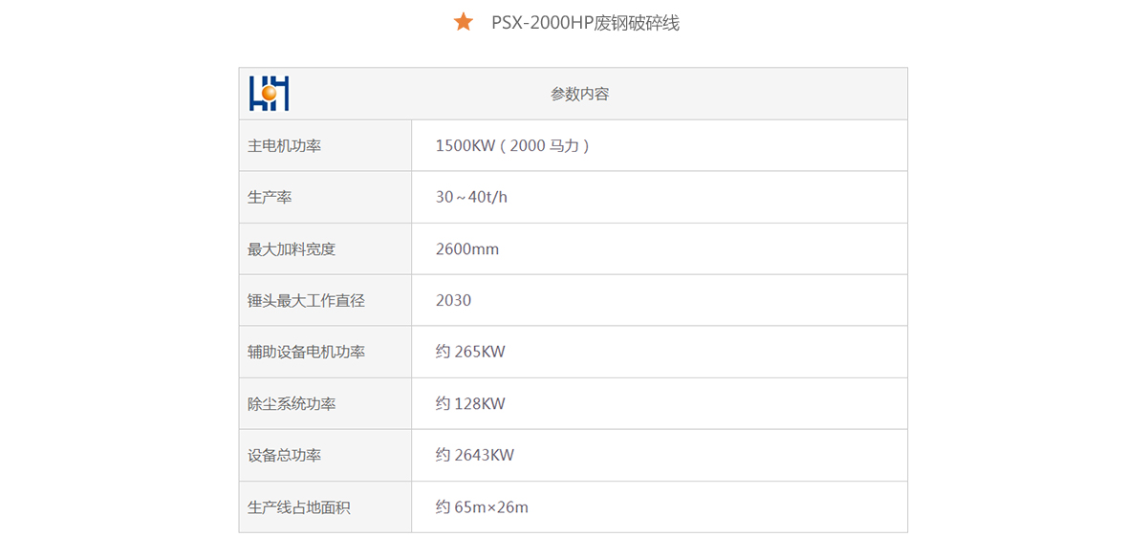This screenshot has width=1147, height=537.
Task: Select the 1500KW (2000 马力) value
Action: (512, 146)
